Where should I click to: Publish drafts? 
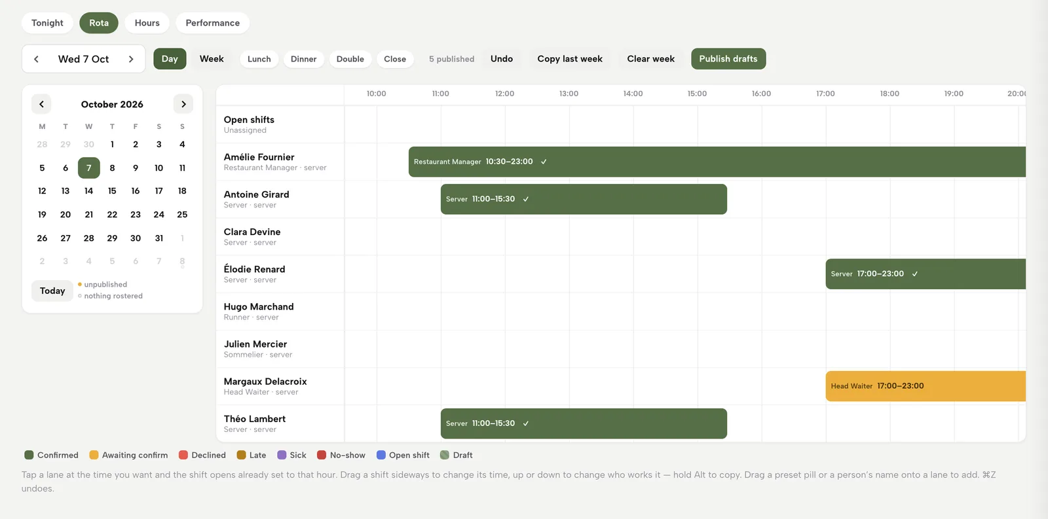[728, 59]
